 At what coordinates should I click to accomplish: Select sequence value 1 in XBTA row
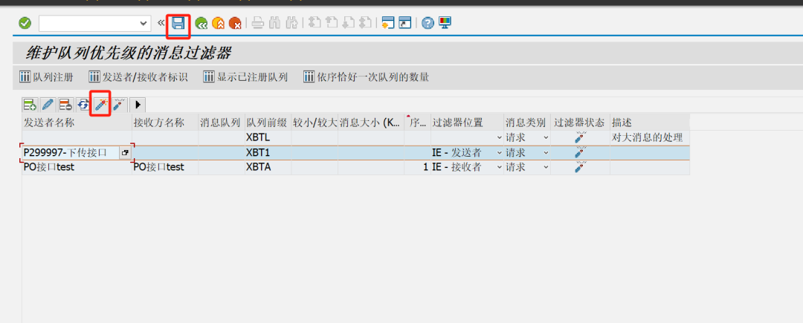(x=417, y=167)
